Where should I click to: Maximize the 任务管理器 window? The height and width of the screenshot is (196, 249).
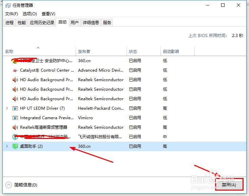tap(223, 5)
